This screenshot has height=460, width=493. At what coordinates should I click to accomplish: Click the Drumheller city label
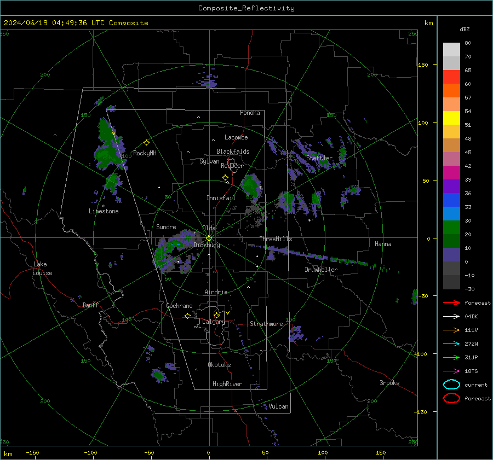[x=321, y=270]
